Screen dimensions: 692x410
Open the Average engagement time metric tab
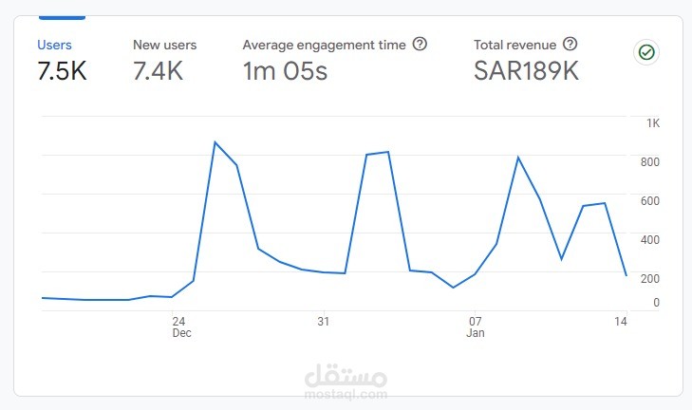[334, 61]
